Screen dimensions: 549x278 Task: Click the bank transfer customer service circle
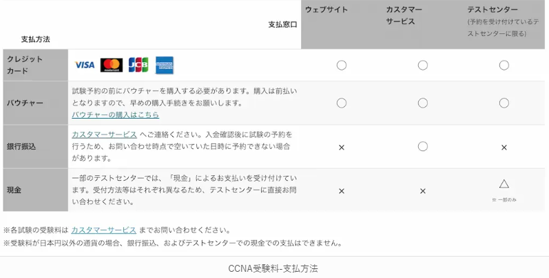pyautogui.click(x=422, y=146)
